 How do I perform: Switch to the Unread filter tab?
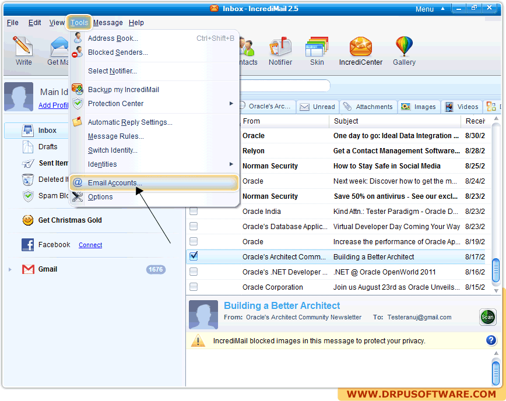pos(318,107)
